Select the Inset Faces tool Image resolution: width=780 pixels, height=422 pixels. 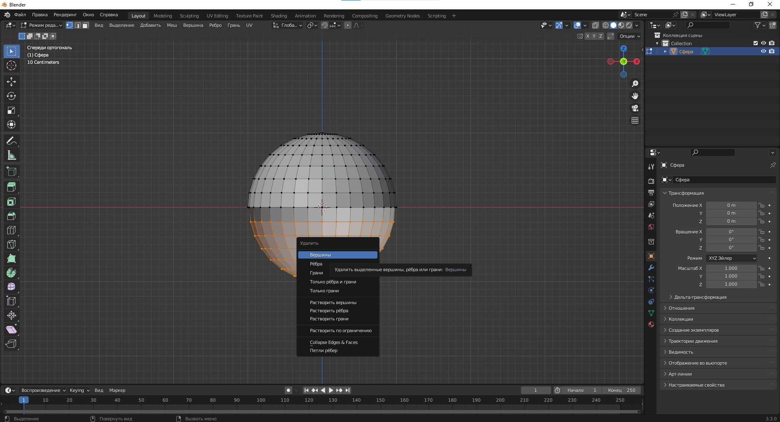(11, 202)
